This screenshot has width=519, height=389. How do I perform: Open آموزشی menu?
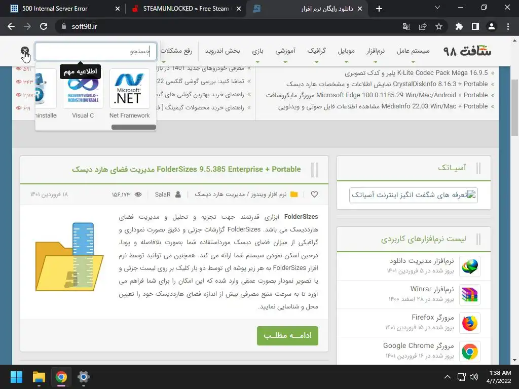[285, 51]
